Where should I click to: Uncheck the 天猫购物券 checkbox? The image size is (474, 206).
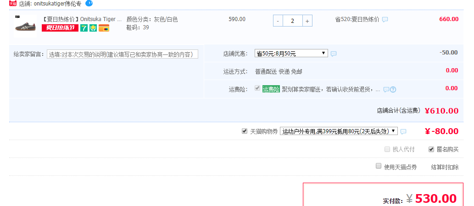coord(245,131)
